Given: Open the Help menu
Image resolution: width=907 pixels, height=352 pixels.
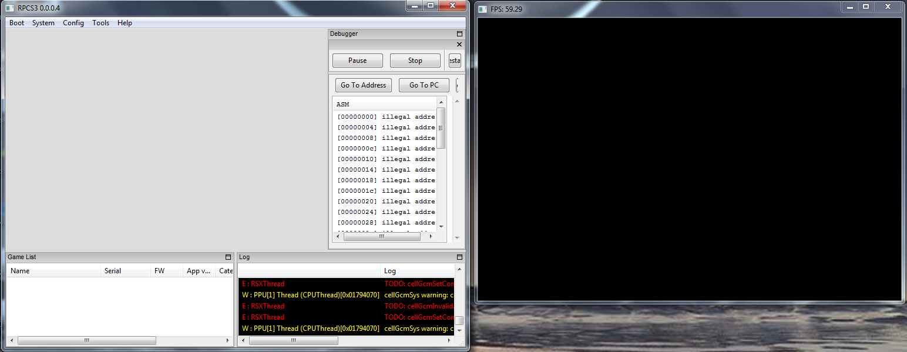Looking at the screenshot, I should pyautogui.click(x=125, y=23).
